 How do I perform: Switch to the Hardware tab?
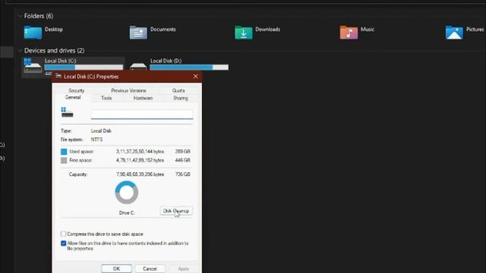tap(143, 98)
